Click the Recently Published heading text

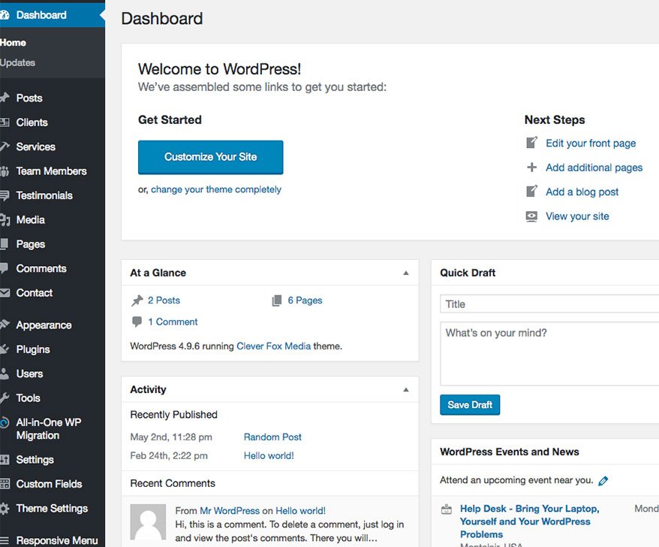click(x=173, y=415)
